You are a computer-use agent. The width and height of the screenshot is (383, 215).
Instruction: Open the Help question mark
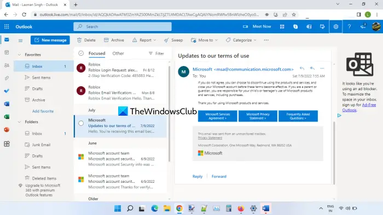click(x=349, y=27)
